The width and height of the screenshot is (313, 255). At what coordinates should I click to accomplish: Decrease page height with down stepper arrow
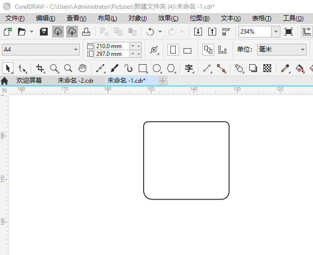133,54
